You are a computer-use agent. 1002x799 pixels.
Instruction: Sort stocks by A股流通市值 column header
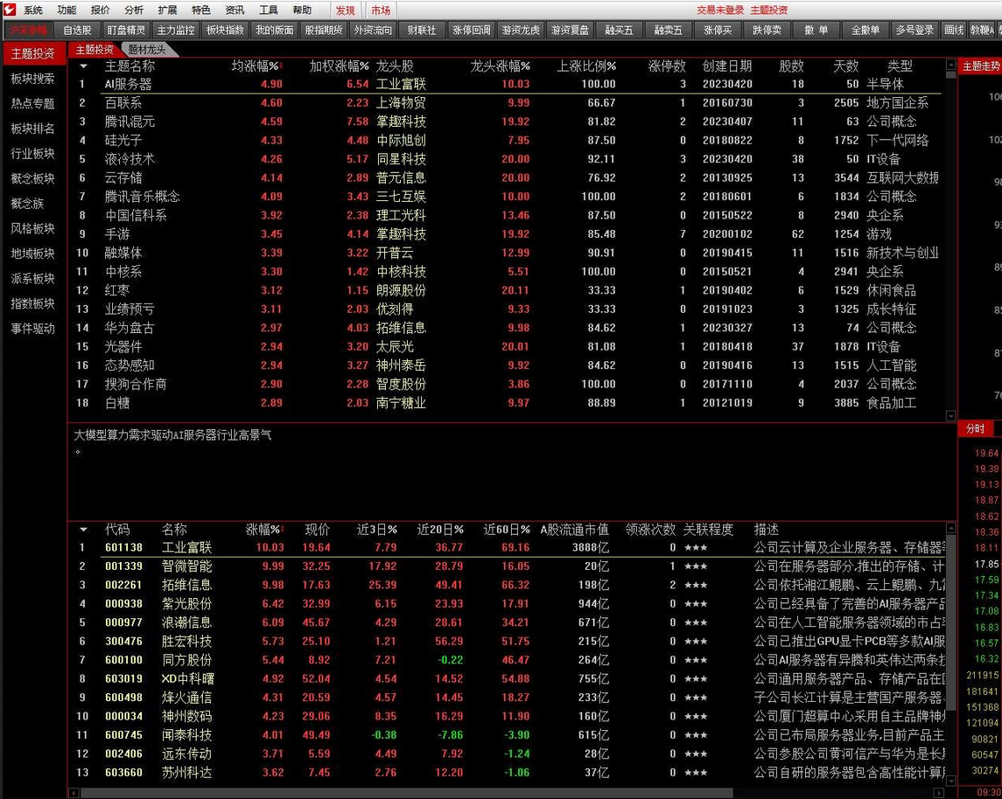574,530
